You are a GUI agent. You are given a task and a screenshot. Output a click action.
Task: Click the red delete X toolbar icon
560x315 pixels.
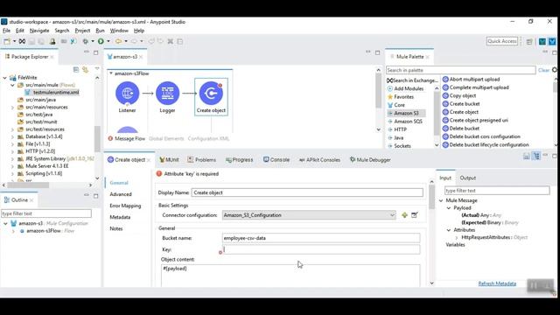click(171, 41)
